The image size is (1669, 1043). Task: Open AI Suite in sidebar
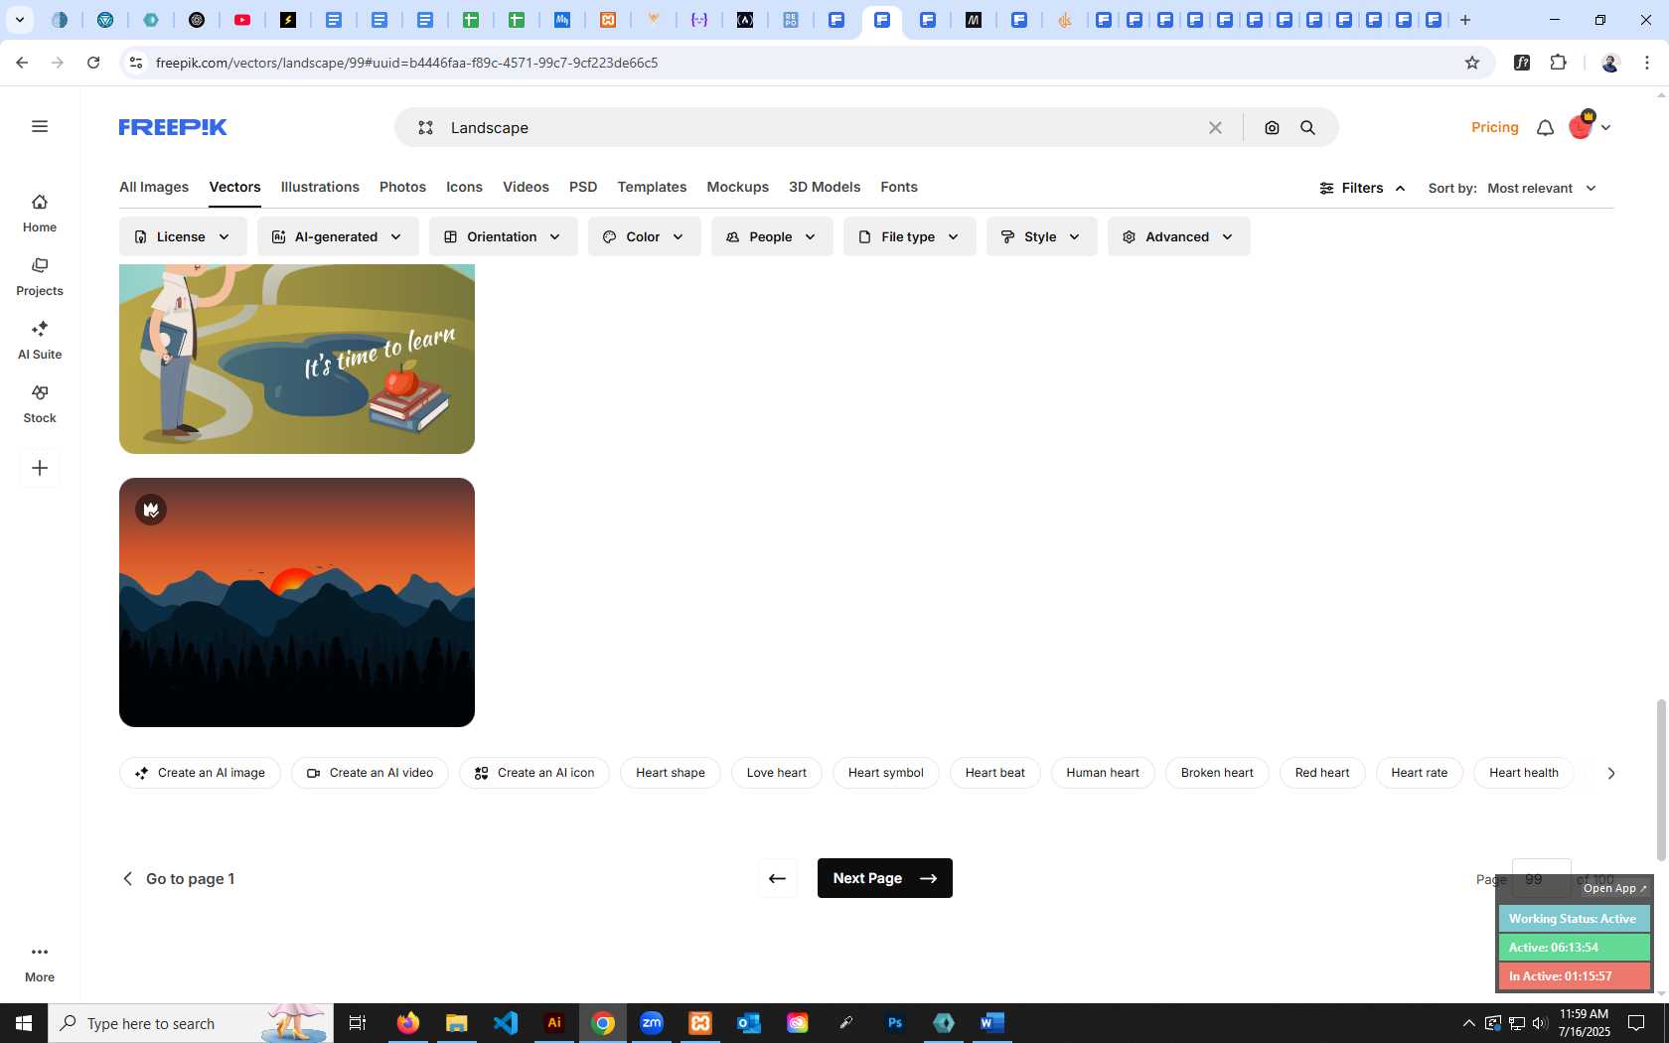click(x=40, y=341)
